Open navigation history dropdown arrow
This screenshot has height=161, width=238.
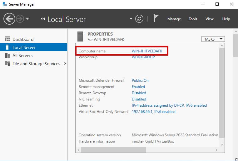click(x=27, y=19)
